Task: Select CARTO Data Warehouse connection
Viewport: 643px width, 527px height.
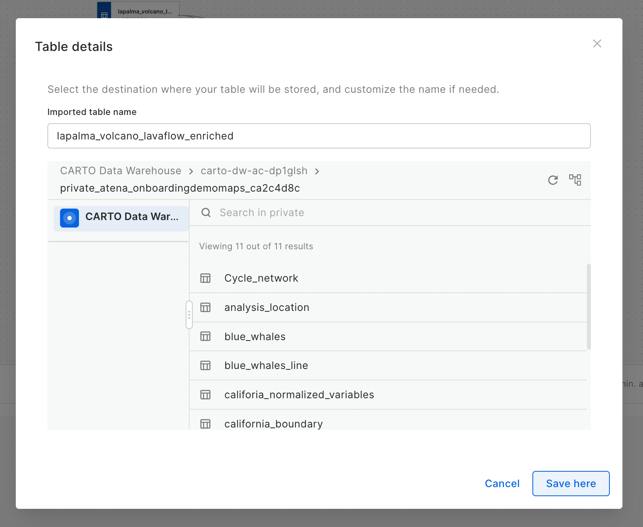Action: pos(121,218)
